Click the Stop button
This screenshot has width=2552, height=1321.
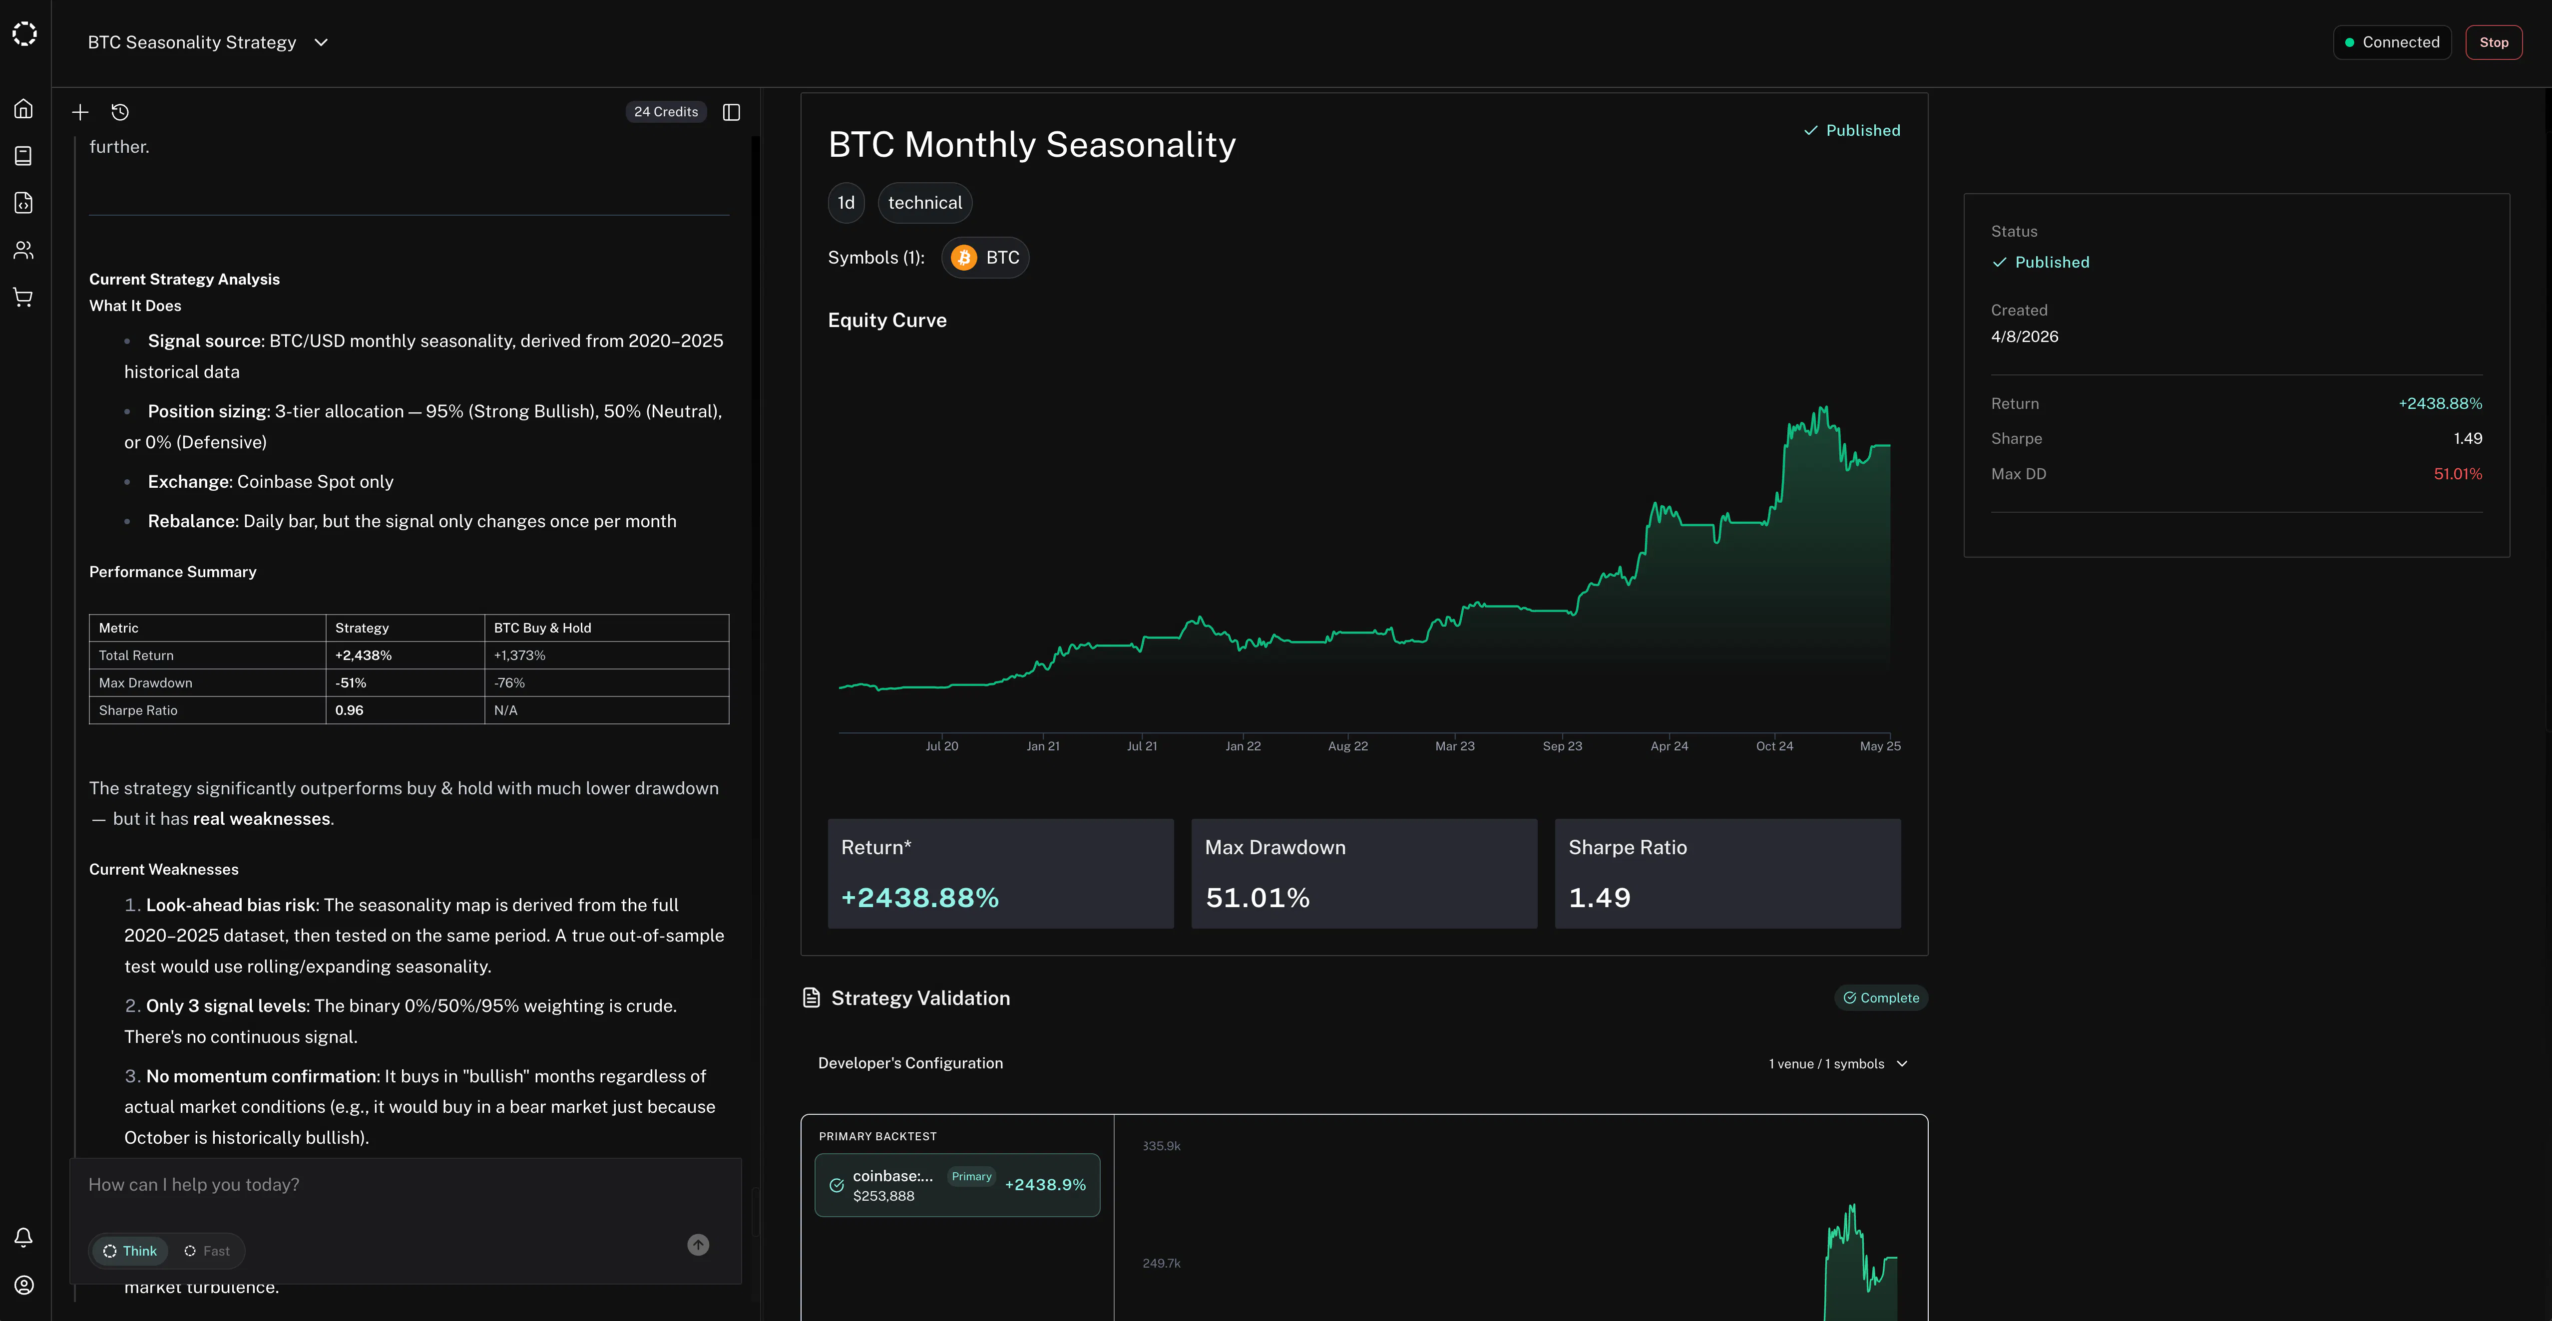(x=2494, y=42)
